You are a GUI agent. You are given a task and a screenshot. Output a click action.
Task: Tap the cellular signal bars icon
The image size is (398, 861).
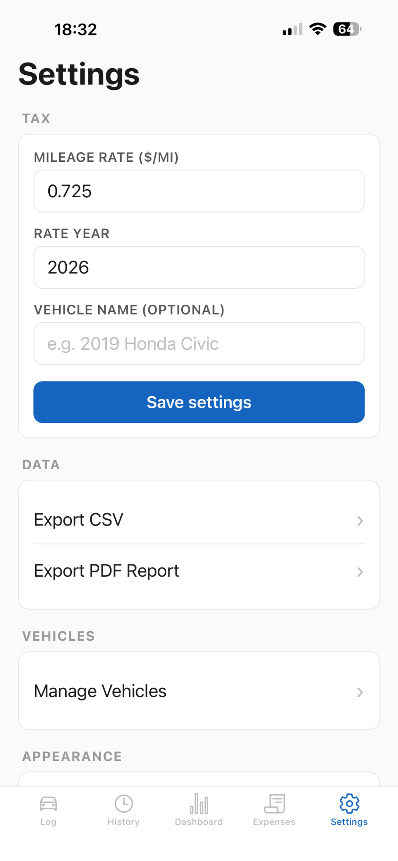pos(292,29)
